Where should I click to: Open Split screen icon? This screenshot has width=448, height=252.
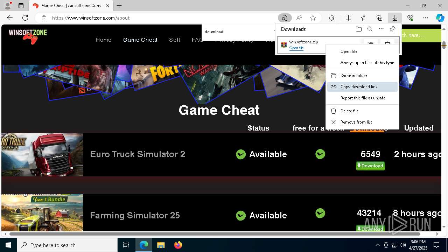coord(348,18)
